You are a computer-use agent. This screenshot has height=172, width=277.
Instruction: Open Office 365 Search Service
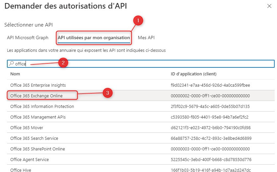coord(34,138)
